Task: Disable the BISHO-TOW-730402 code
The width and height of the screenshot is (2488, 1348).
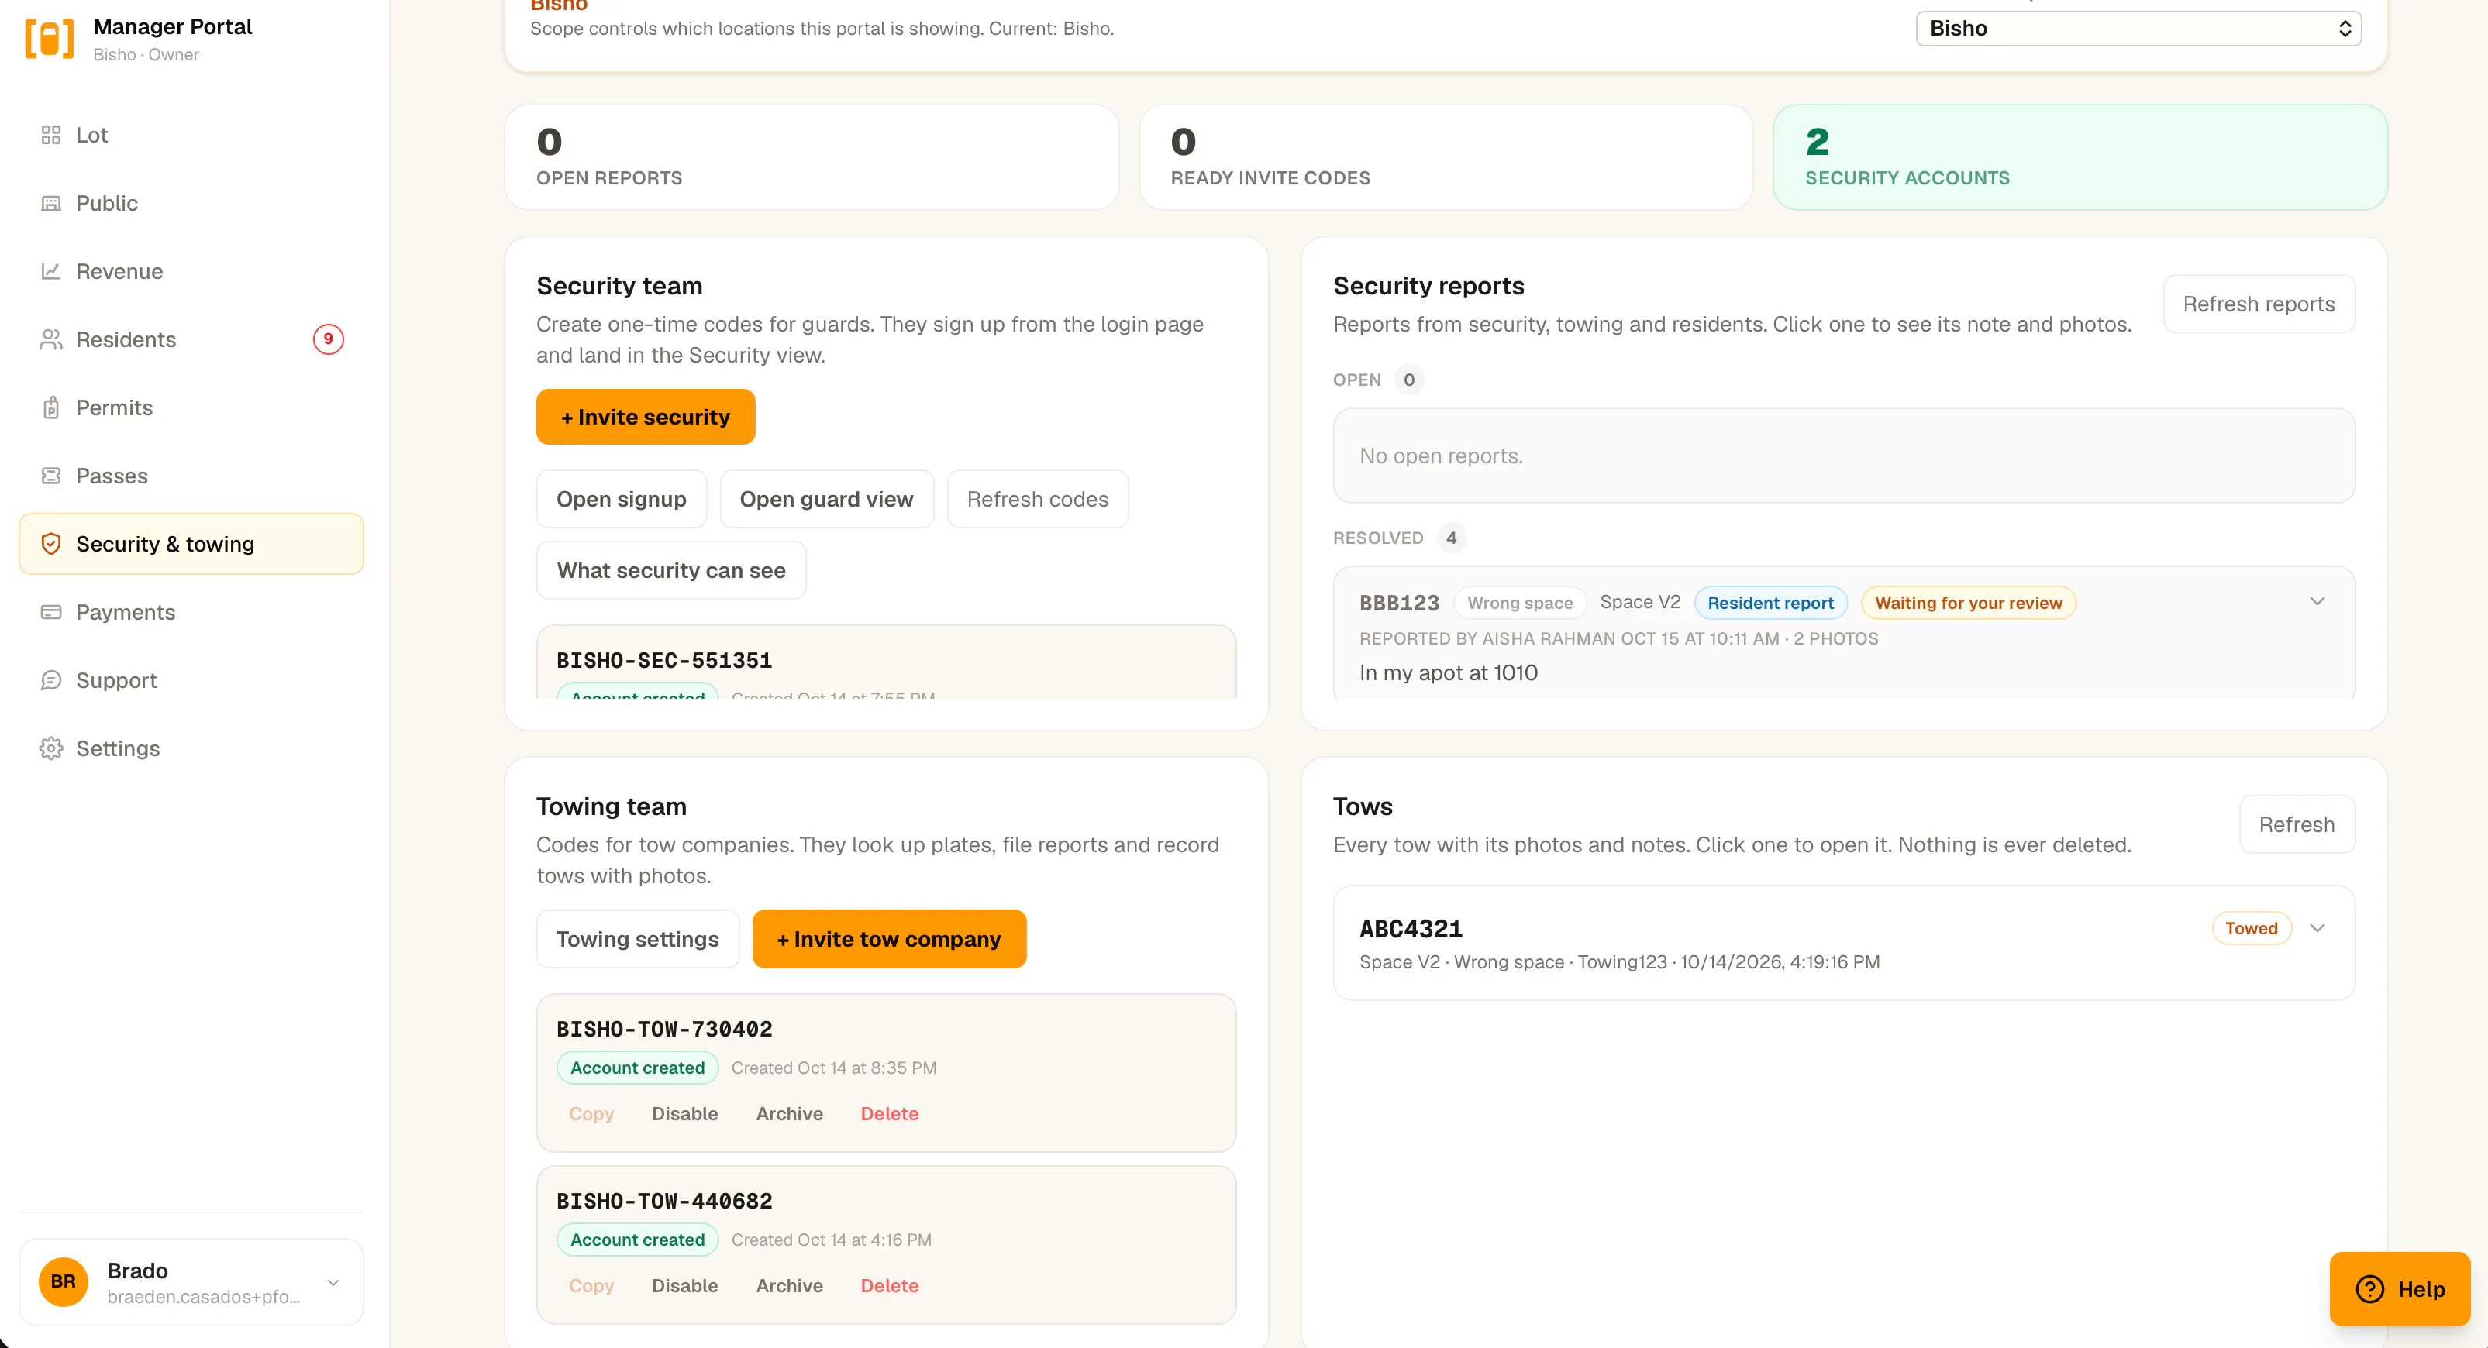Action: [x=684, y=1113]
